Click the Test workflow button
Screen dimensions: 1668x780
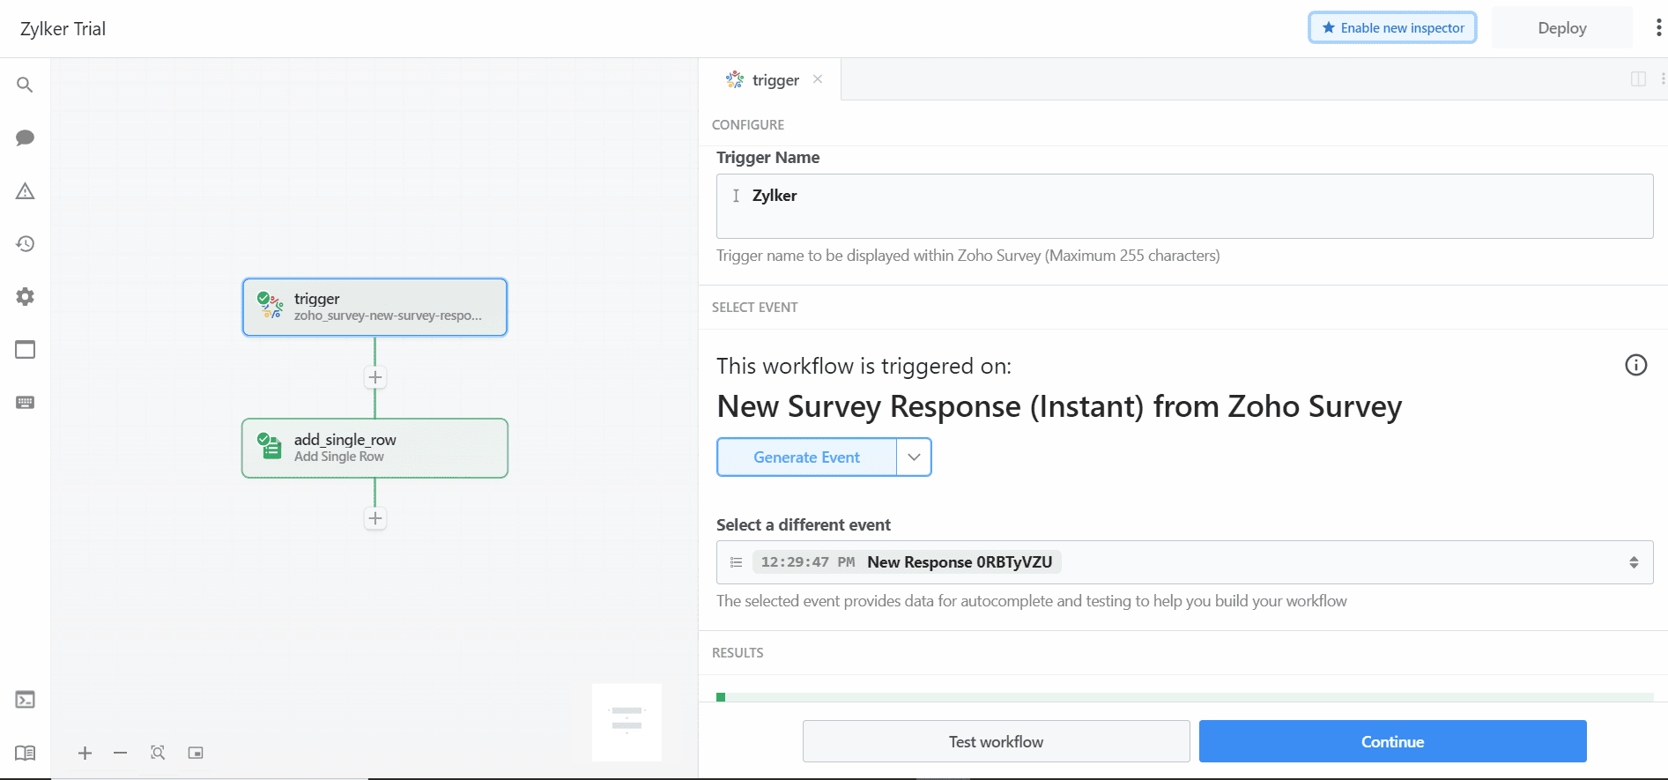996,741
